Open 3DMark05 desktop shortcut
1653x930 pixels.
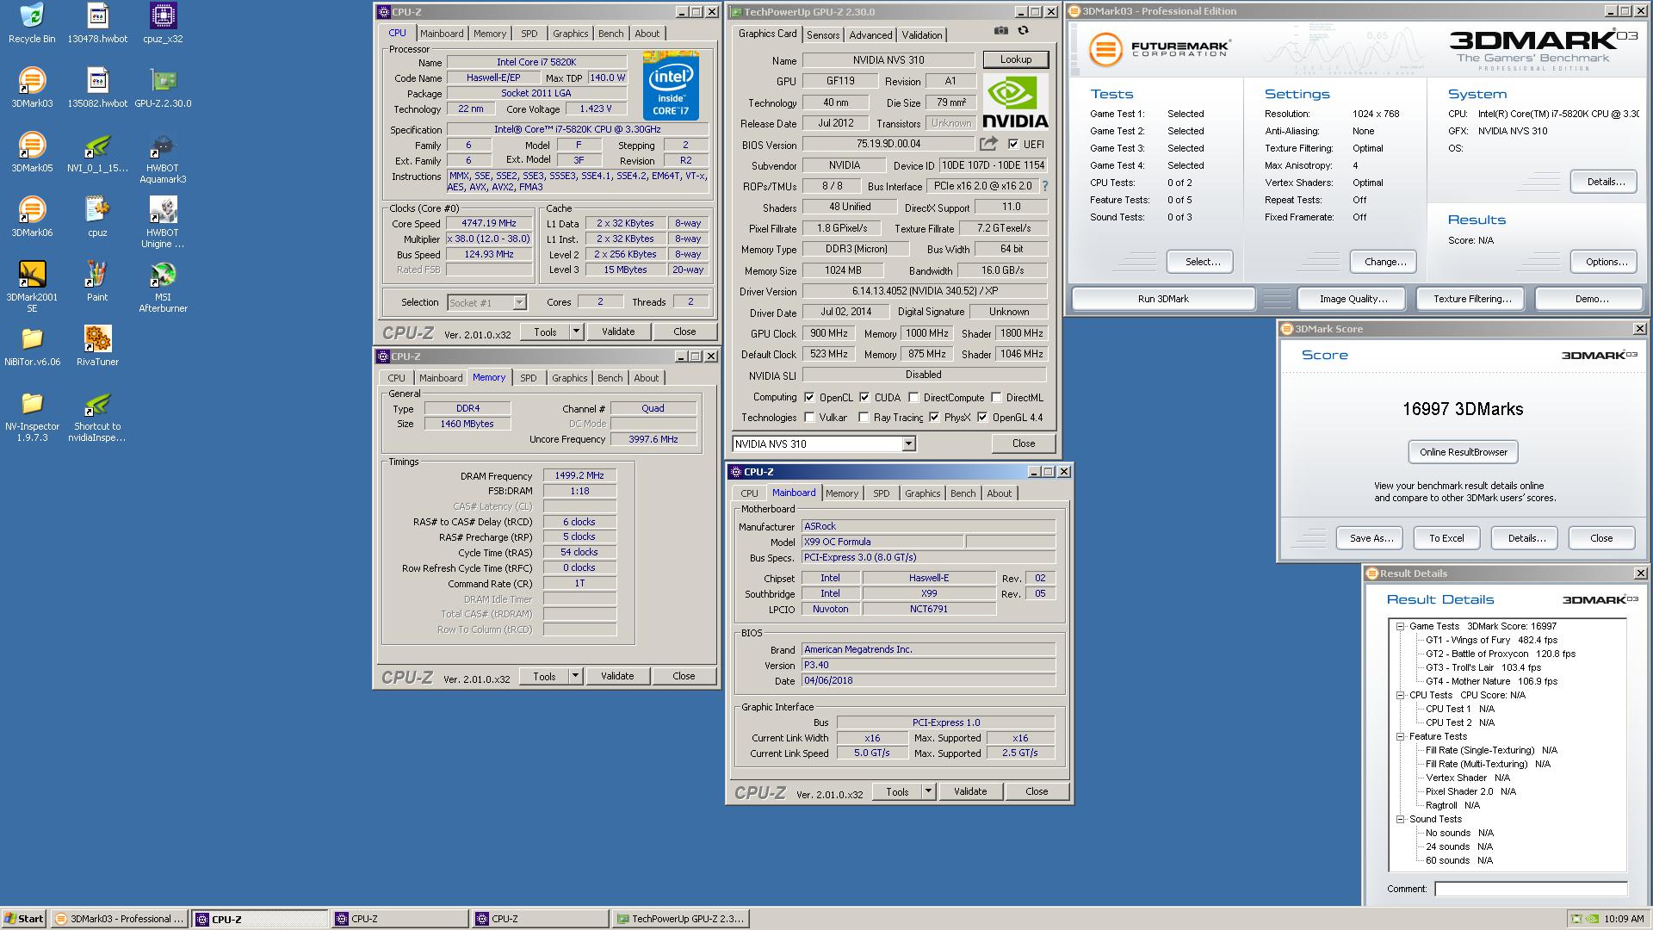pos(32,152)
